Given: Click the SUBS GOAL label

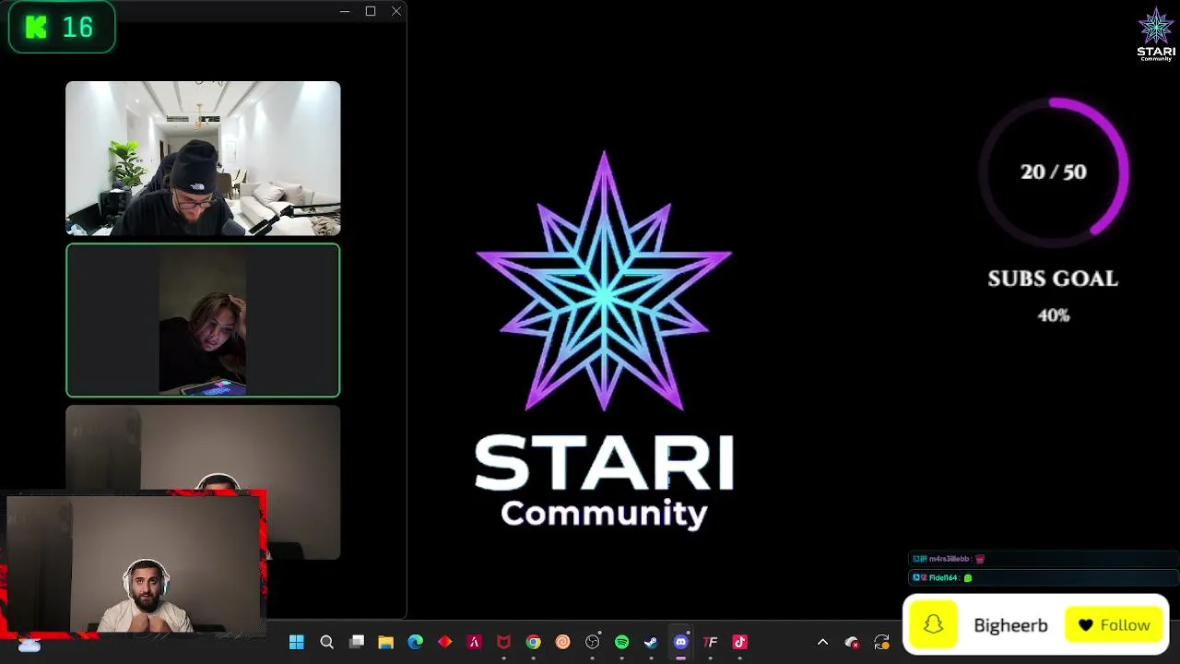Looking at the screenshot, I should [1053, 279].
